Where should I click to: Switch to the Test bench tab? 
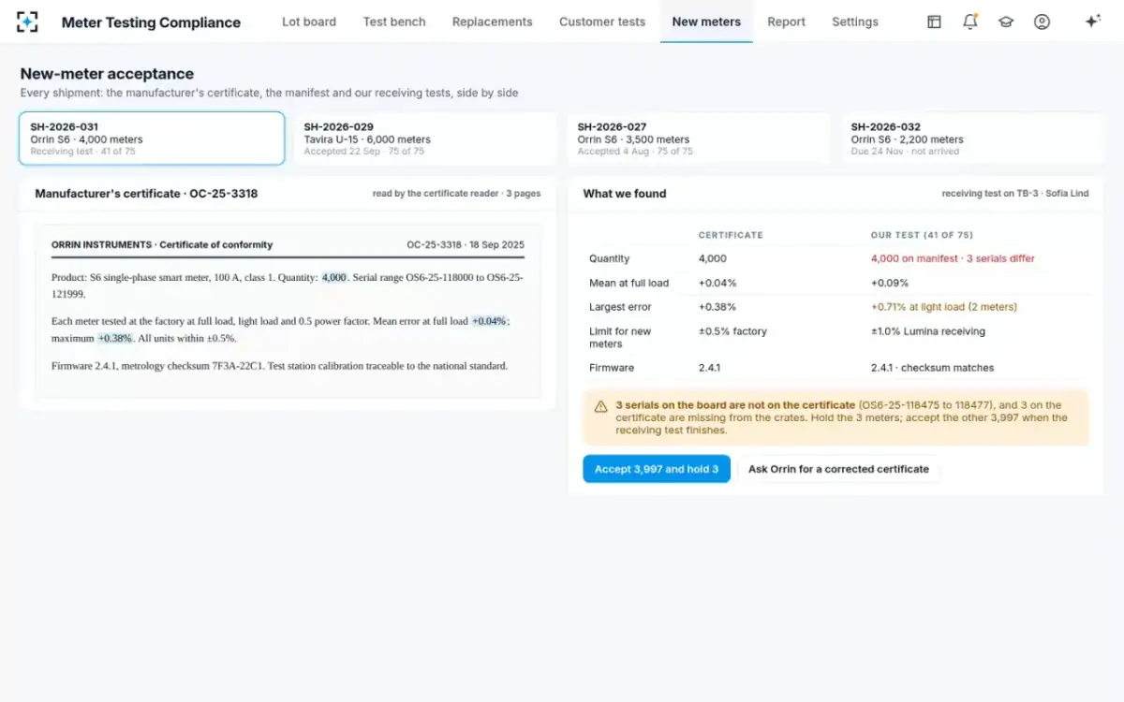coord(394,22)
